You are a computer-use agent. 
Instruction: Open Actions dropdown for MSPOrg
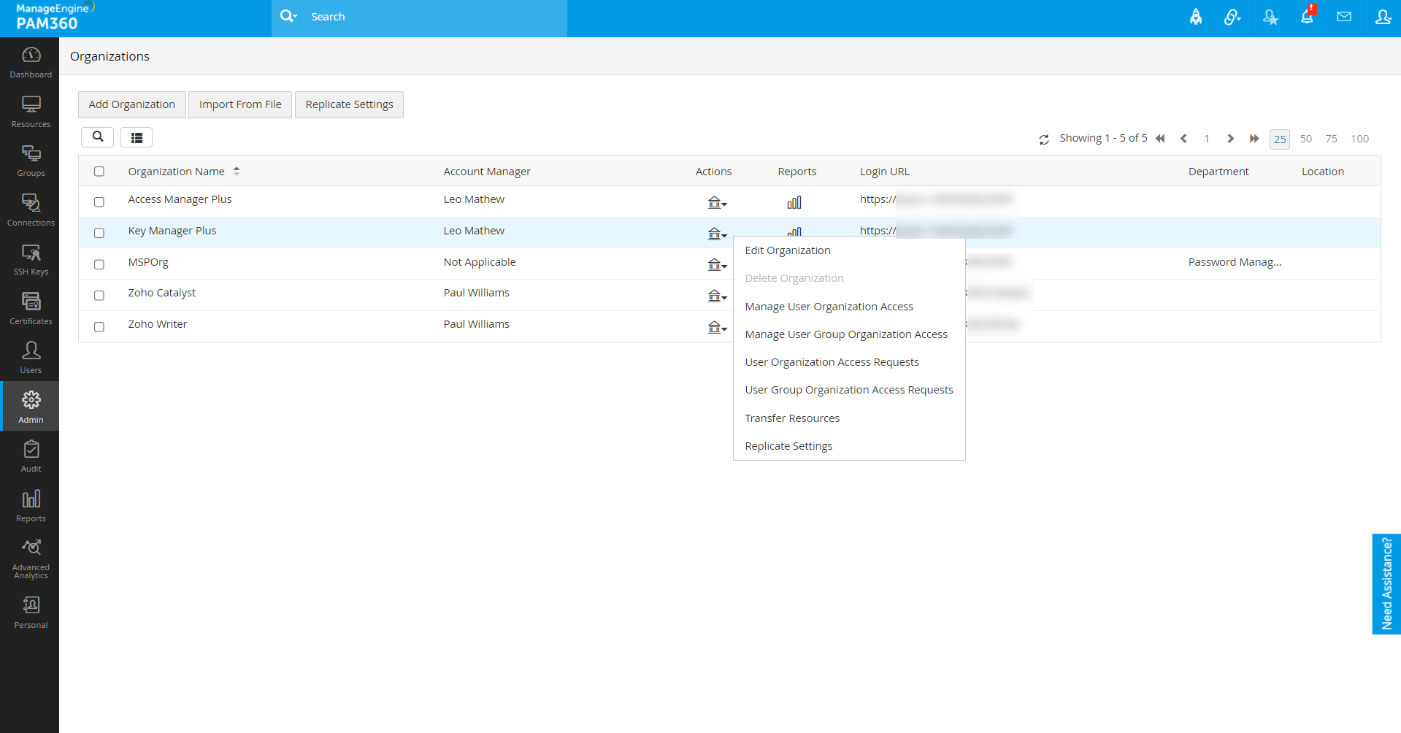click(717, 264)
